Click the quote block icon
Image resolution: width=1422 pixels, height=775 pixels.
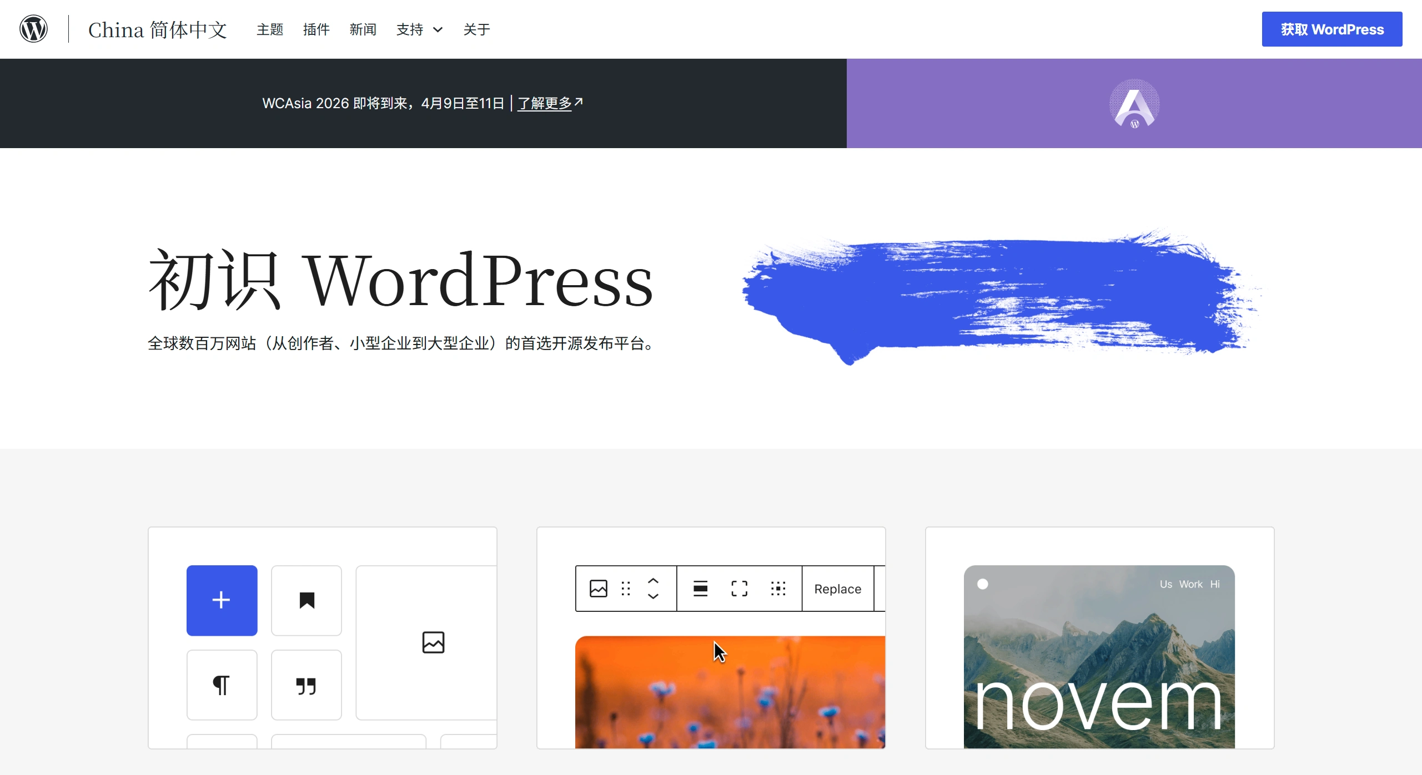[306, 686]
